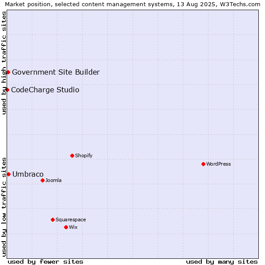Click the 'used by low traffic sites' axis label
This screenshot has height=265, width=265.
click(4, 207)
